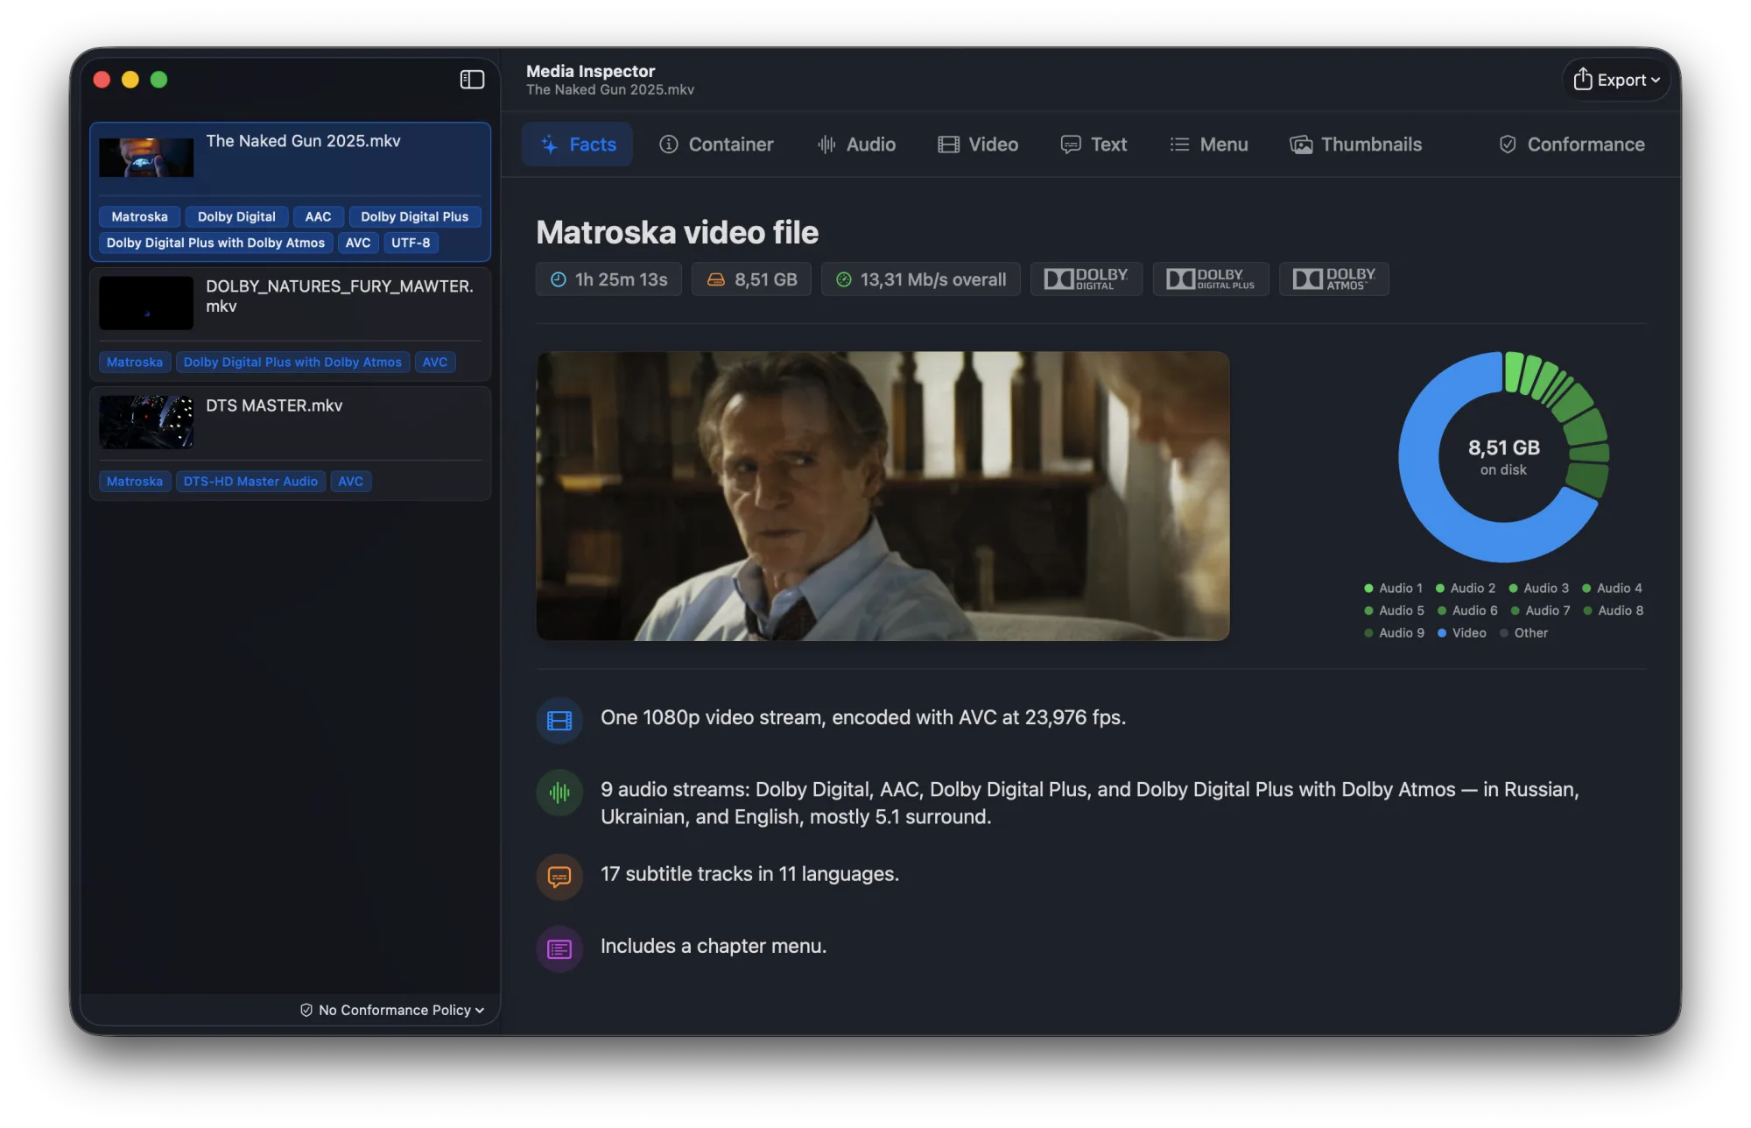Click the Dolby Digital Plus logo badge
This screenshot has height=1128, width=1751.
tap(1211, 279)
